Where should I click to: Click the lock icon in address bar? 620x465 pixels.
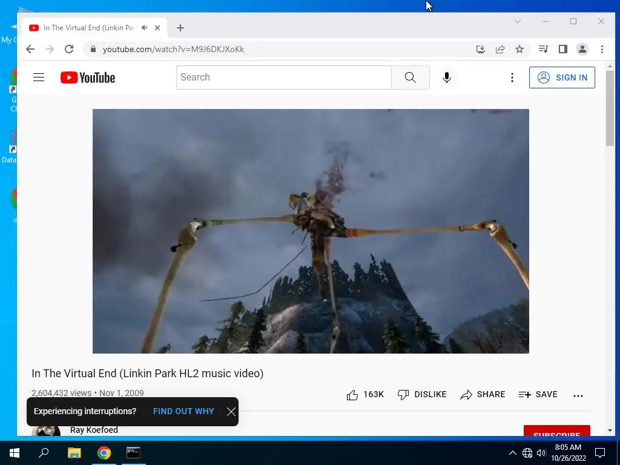93,49
